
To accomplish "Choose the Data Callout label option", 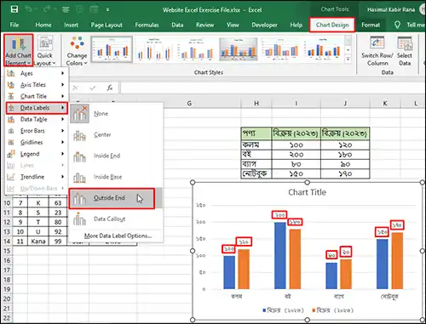I will coord(117,219).
